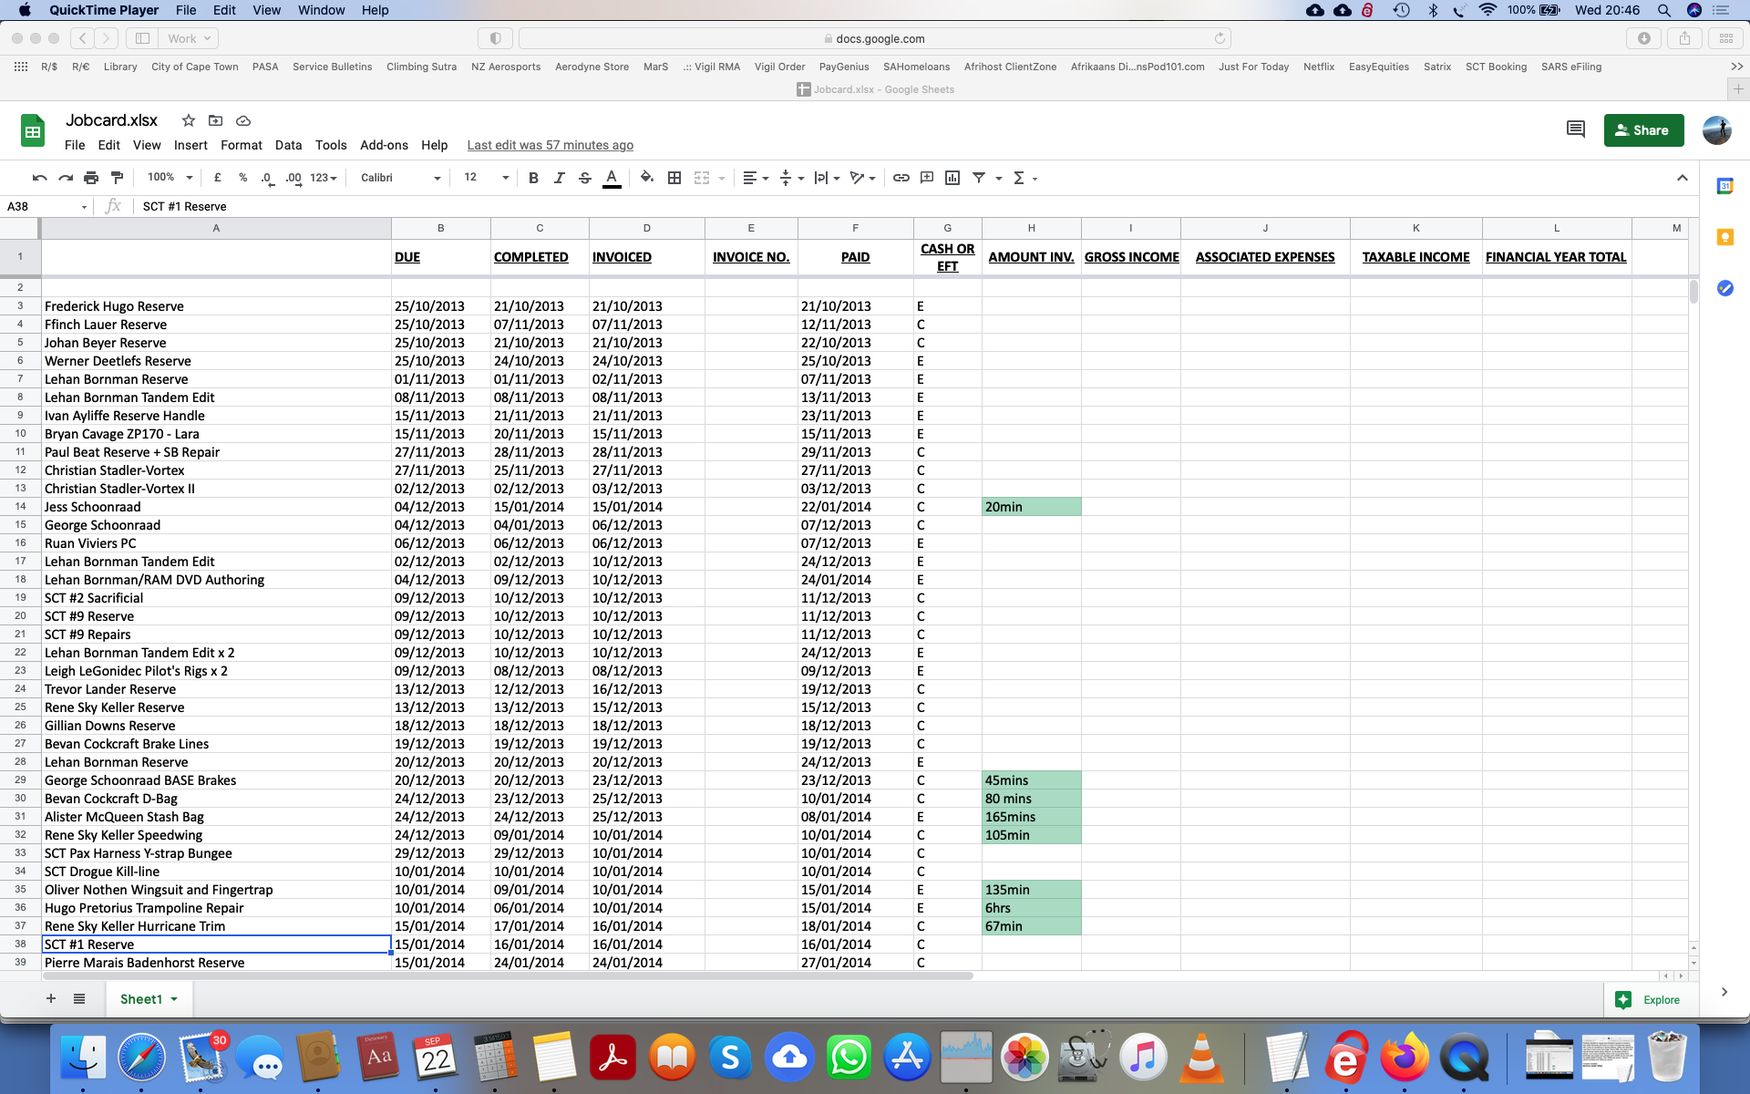This screenshot has width=1750, height=1094.
Task: Star the Jobcard.xlsx document
Action: pos(189,120)
